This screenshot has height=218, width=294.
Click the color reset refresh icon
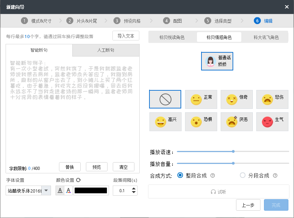(79, 180)
